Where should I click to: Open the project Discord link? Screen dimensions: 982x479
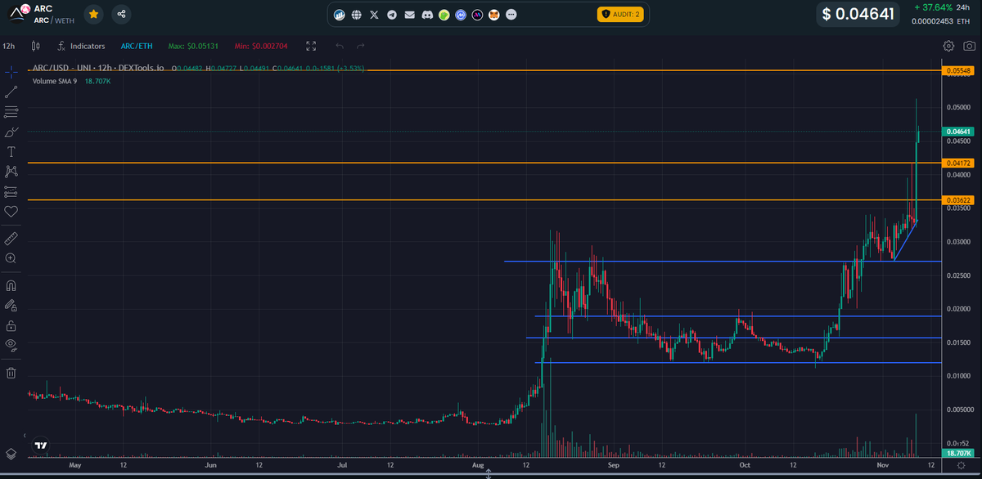coord(426,15)
